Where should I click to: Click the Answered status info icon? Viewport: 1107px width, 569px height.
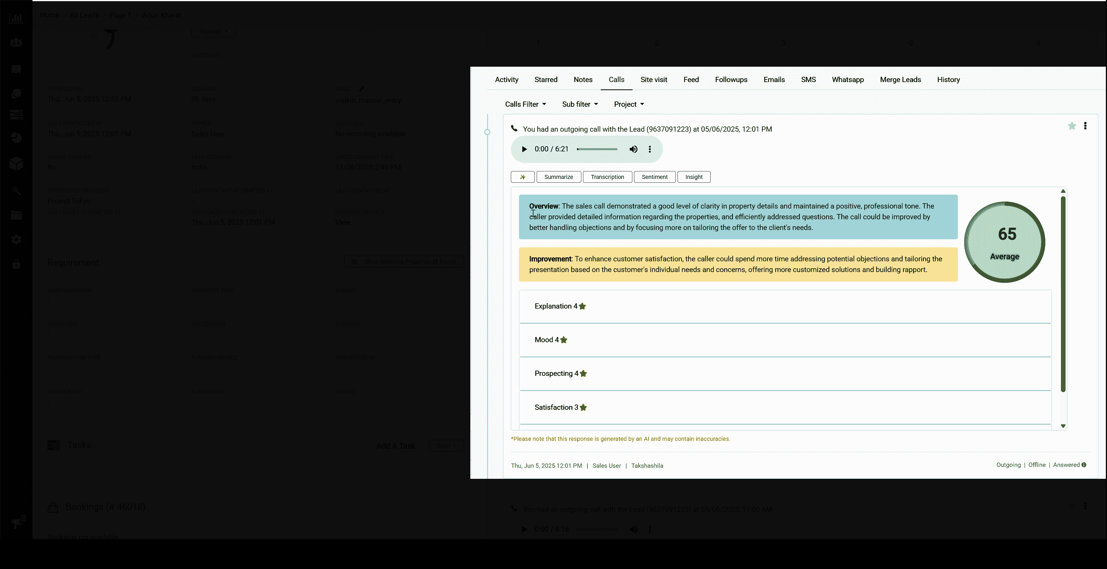pyautogui.click(x=1084, y=465)
